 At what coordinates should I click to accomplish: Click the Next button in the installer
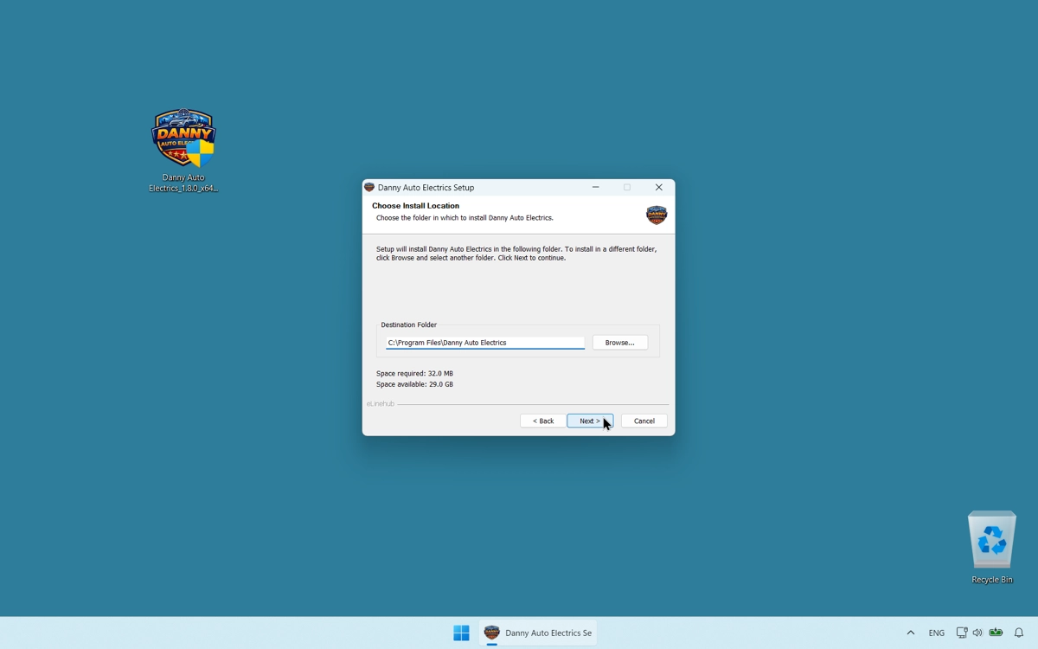[x=590, y=421]
